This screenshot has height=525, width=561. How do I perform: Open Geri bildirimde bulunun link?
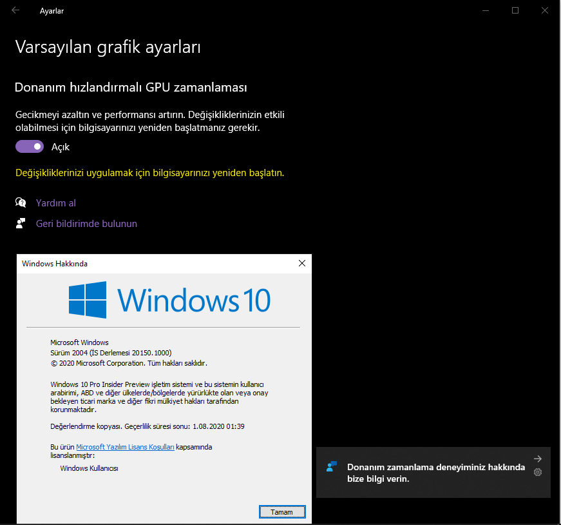[x=86, y=224]
